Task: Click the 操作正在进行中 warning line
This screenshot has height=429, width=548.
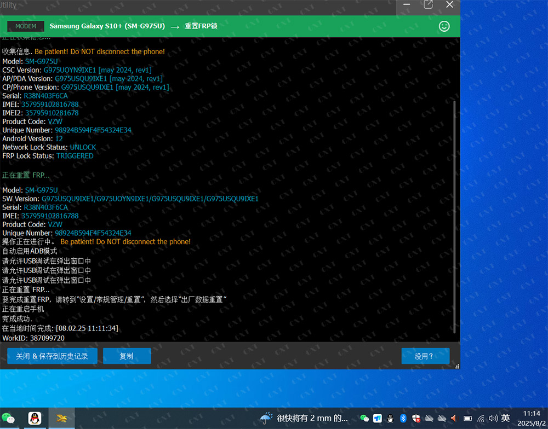Action: point(96,241)
